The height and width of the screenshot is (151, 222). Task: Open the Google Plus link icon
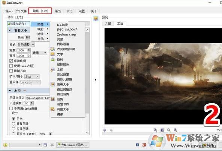click(144, 145)
